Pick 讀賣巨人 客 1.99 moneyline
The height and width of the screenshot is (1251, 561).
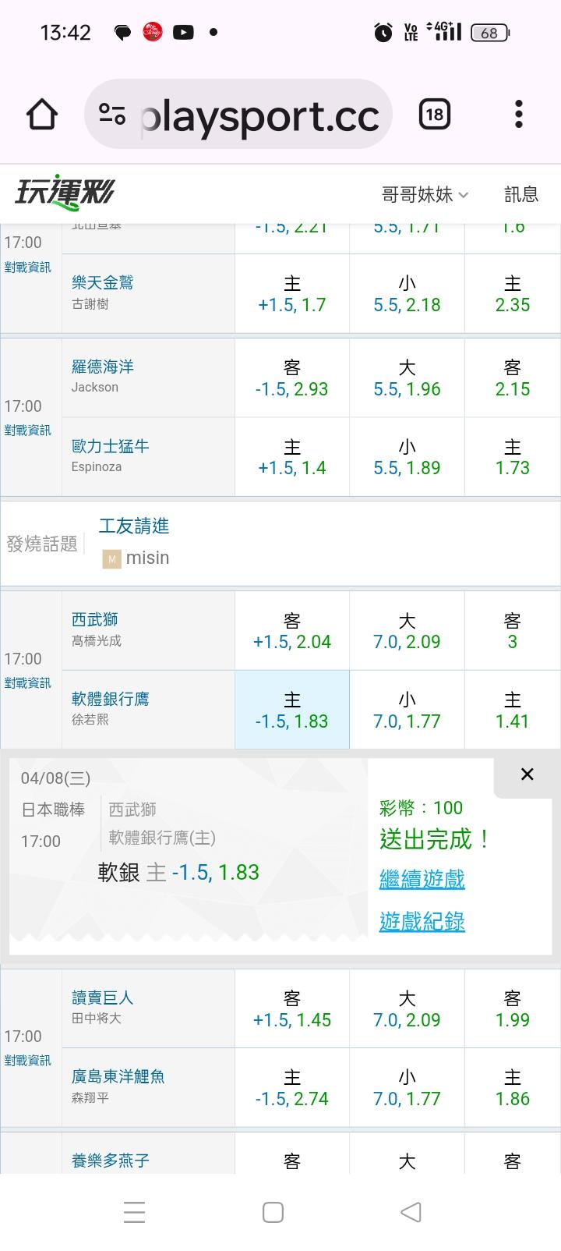[x=512, y=1009]
